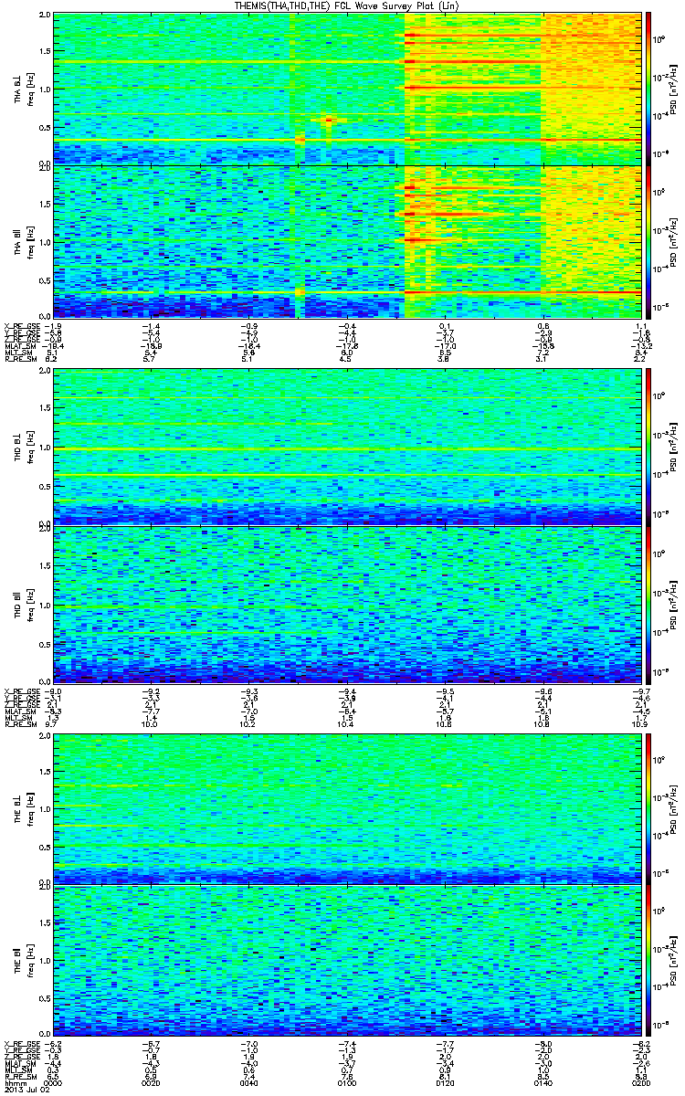
Task: Click the color bar beside THE B-parallel panel
Action: tap(649, 962)
